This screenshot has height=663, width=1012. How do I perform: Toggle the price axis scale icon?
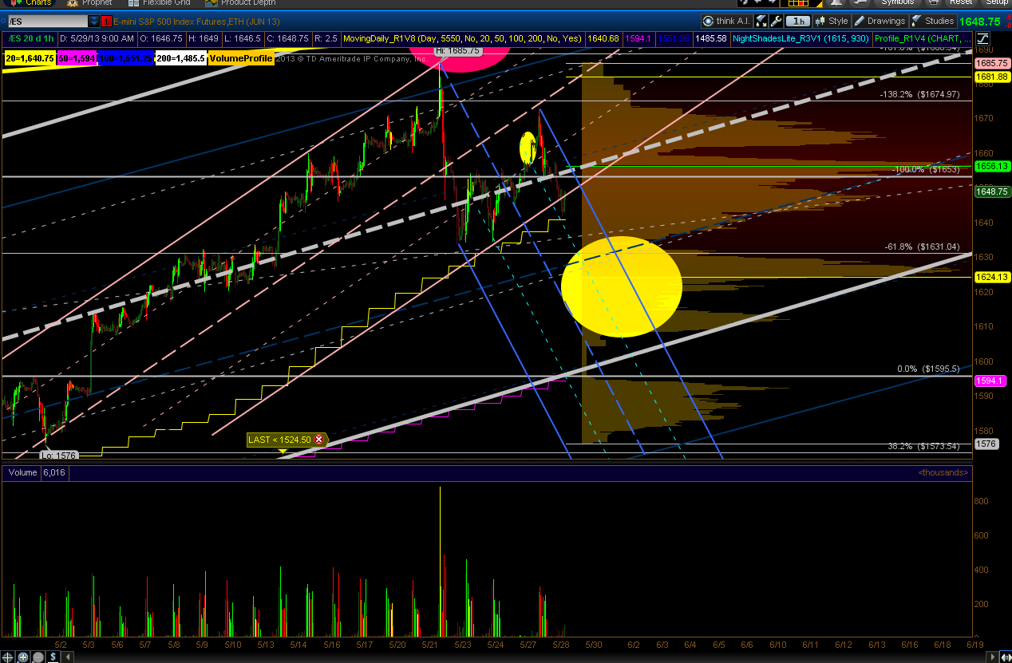982,38
